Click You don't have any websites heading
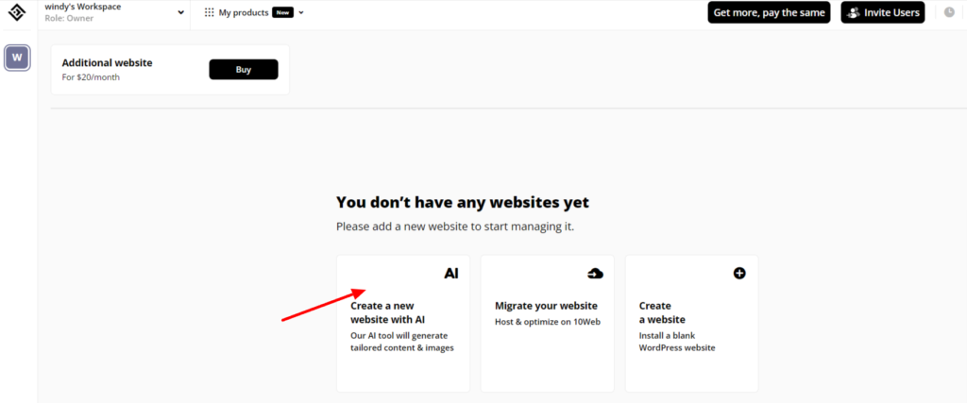Image resolution: width=967 pixels, height=403 pixels. point(463,202)
